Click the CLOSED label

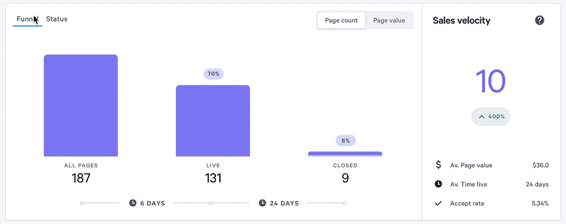pyautogui.click(x=345, y=166)
